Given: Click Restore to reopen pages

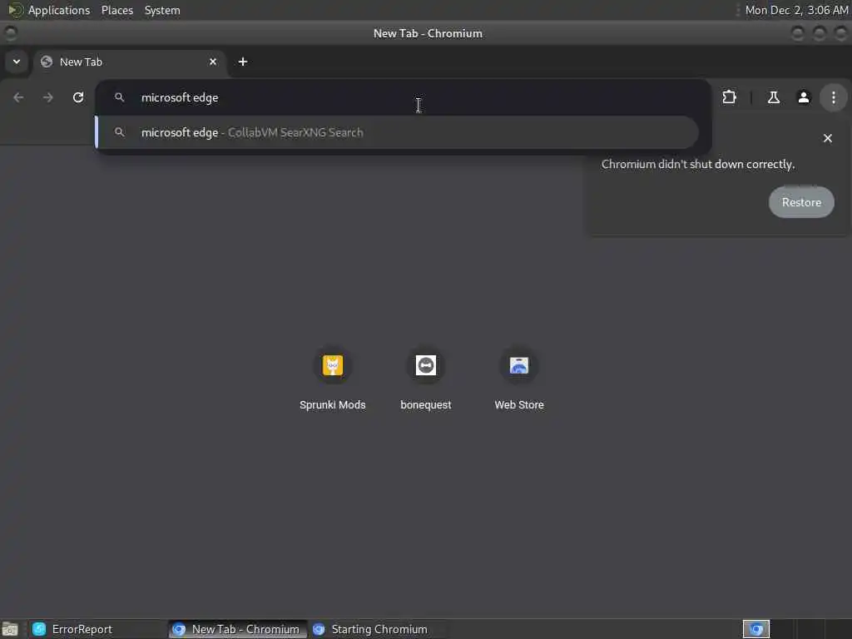Looking at the screenshot, I should tap(801, 202).
